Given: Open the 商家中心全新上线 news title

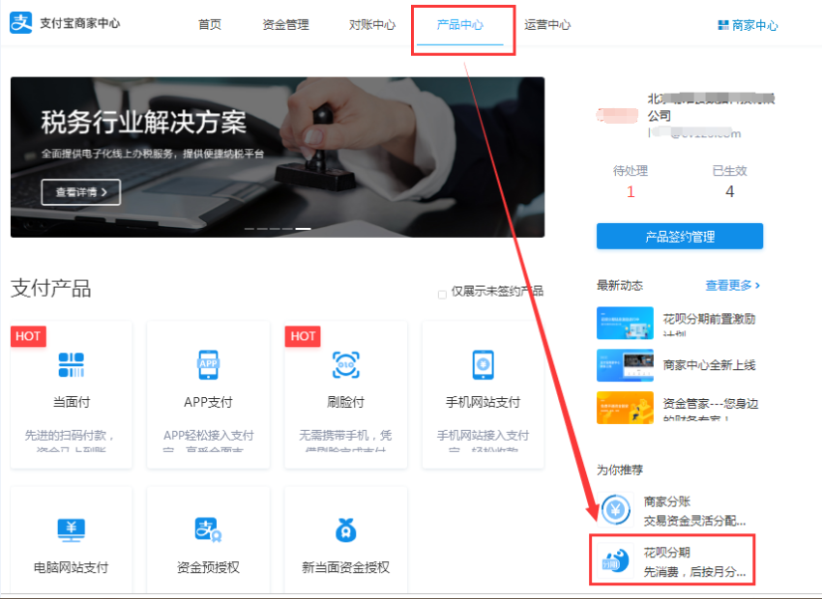Looking at the screenshot, I should (x=709, y=365).
